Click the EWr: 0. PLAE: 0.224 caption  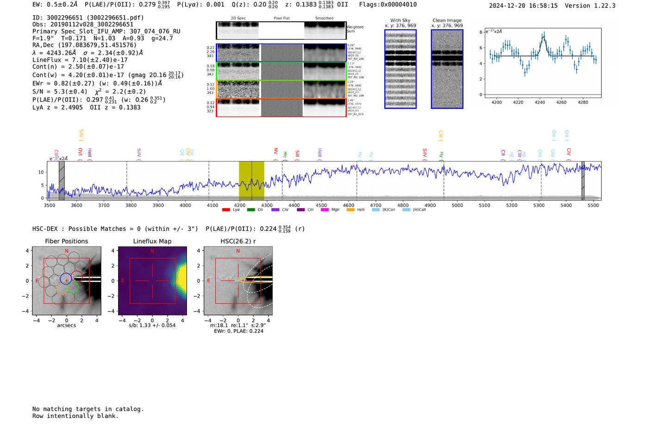[x=238, y=331]
